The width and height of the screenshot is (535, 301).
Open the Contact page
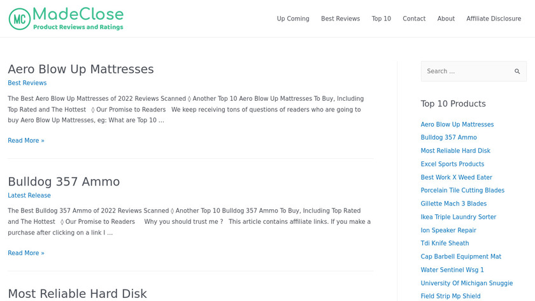tap(414, 19)
